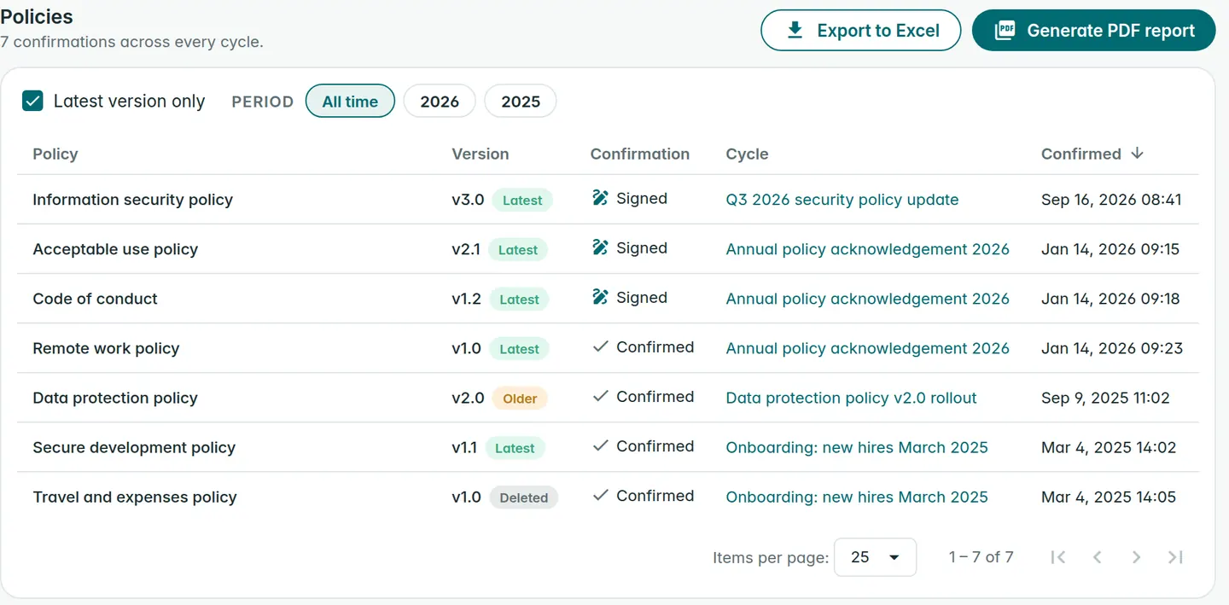Select the Code of conduct row name

point(95,299)
